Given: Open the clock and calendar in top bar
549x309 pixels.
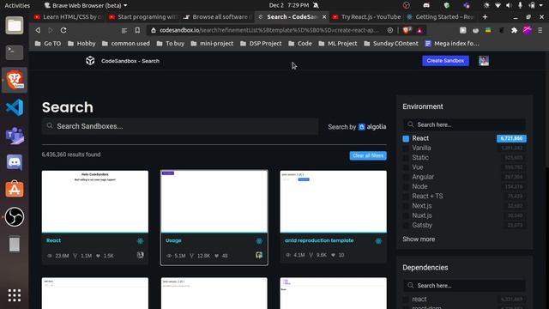Looking at the screenshot, I should pos(289,5).
